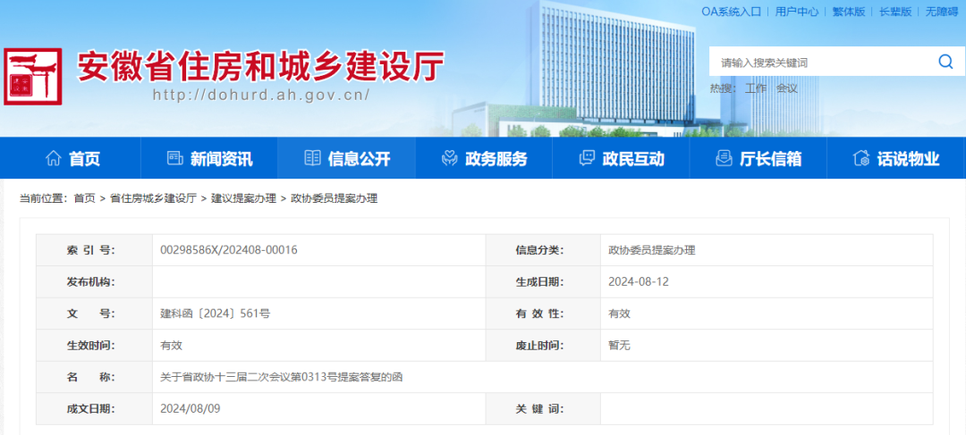
Task: Click the mailbox icon beside 厅长信箱
Action: click(724, 158)
